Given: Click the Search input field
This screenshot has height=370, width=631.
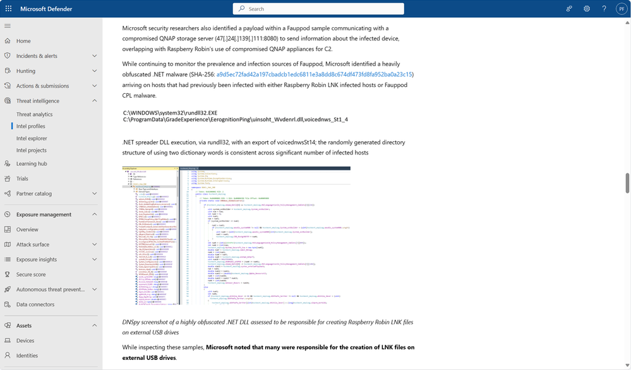Looking at the screenshot, I should (x=318, y=9).
